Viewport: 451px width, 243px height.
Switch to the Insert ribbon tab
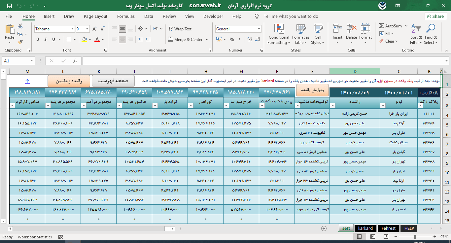click(x=49, y=16)
